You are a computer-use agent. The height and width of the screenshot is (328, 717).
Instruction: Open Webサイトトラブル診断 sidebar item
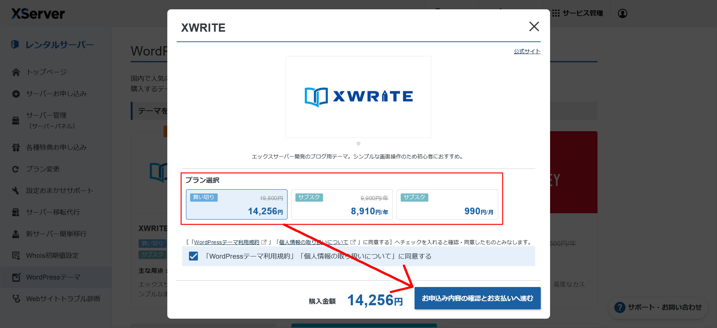pyautogui.click(x=63, y=299)
